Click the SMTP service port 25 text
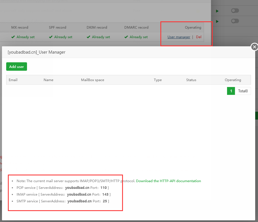 click(x=105, y=201)
